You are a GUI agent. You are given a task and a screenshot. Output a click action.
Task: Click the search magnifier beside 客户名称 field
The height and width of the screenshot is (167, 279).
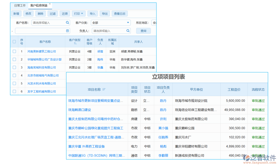pos(68,23)
